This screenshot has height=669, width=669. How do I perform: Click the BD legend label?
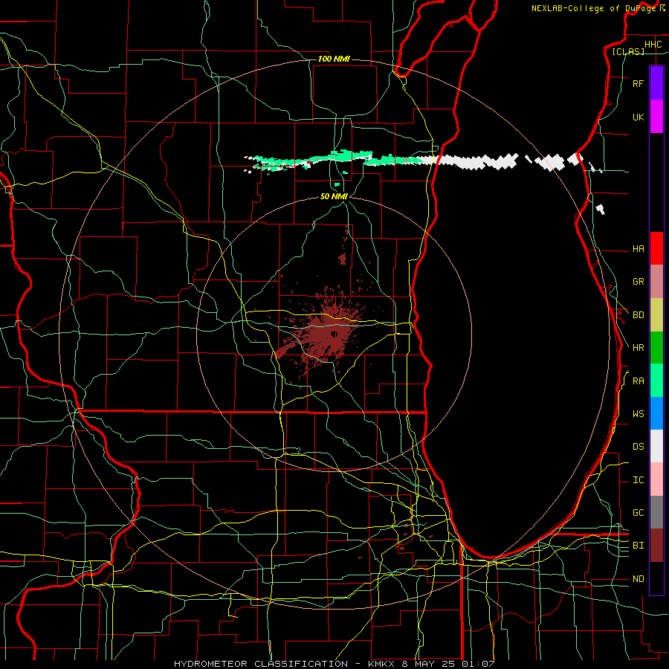point(638,315)
